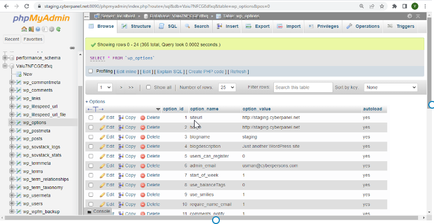Open the Number of rows dropdown
This screenshot has height=224, width=434.
(x=227, y=87)
